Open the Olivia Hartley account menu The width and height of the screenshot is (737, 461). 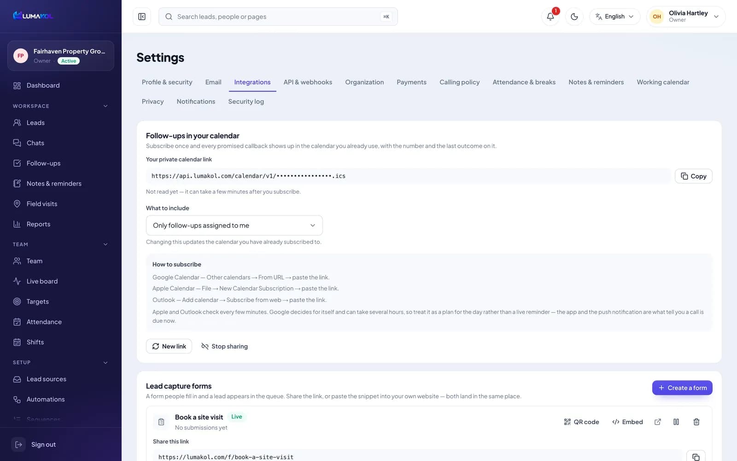click(x=686, y=17)
